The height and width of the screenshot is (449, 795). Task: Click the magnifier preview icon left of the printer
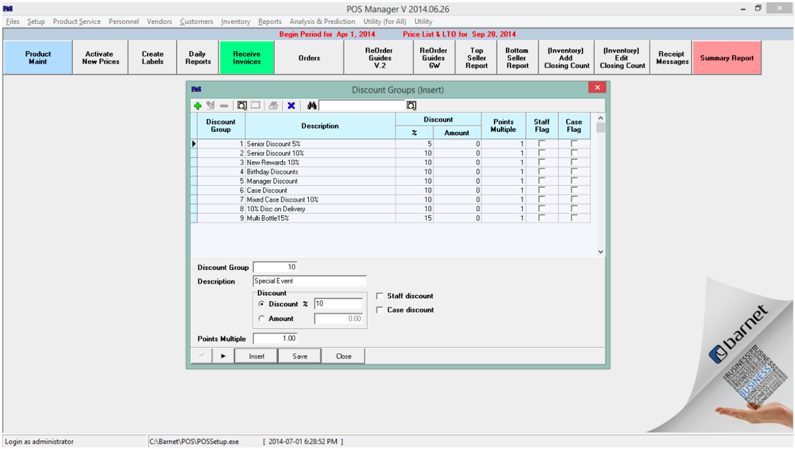point(242,105)
